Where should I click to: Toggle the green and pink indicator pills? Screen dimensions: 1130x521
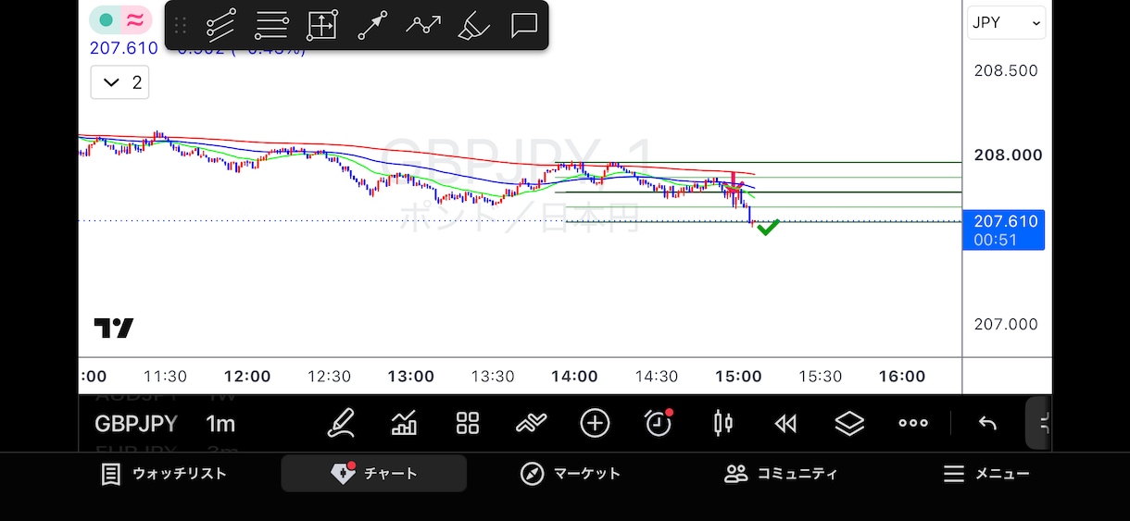tap(121, 19)
